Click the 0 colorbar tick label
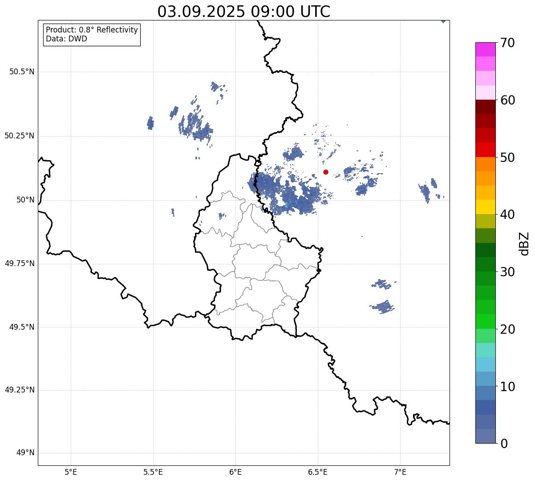 503,444
